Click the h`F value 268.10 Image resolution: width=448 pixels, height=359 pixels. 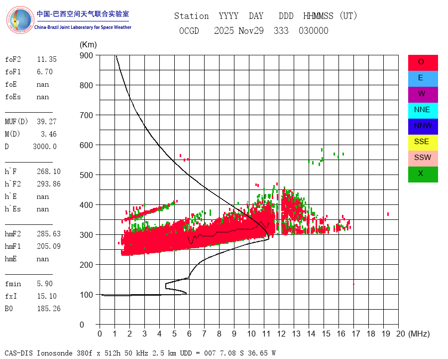point(49,171)
